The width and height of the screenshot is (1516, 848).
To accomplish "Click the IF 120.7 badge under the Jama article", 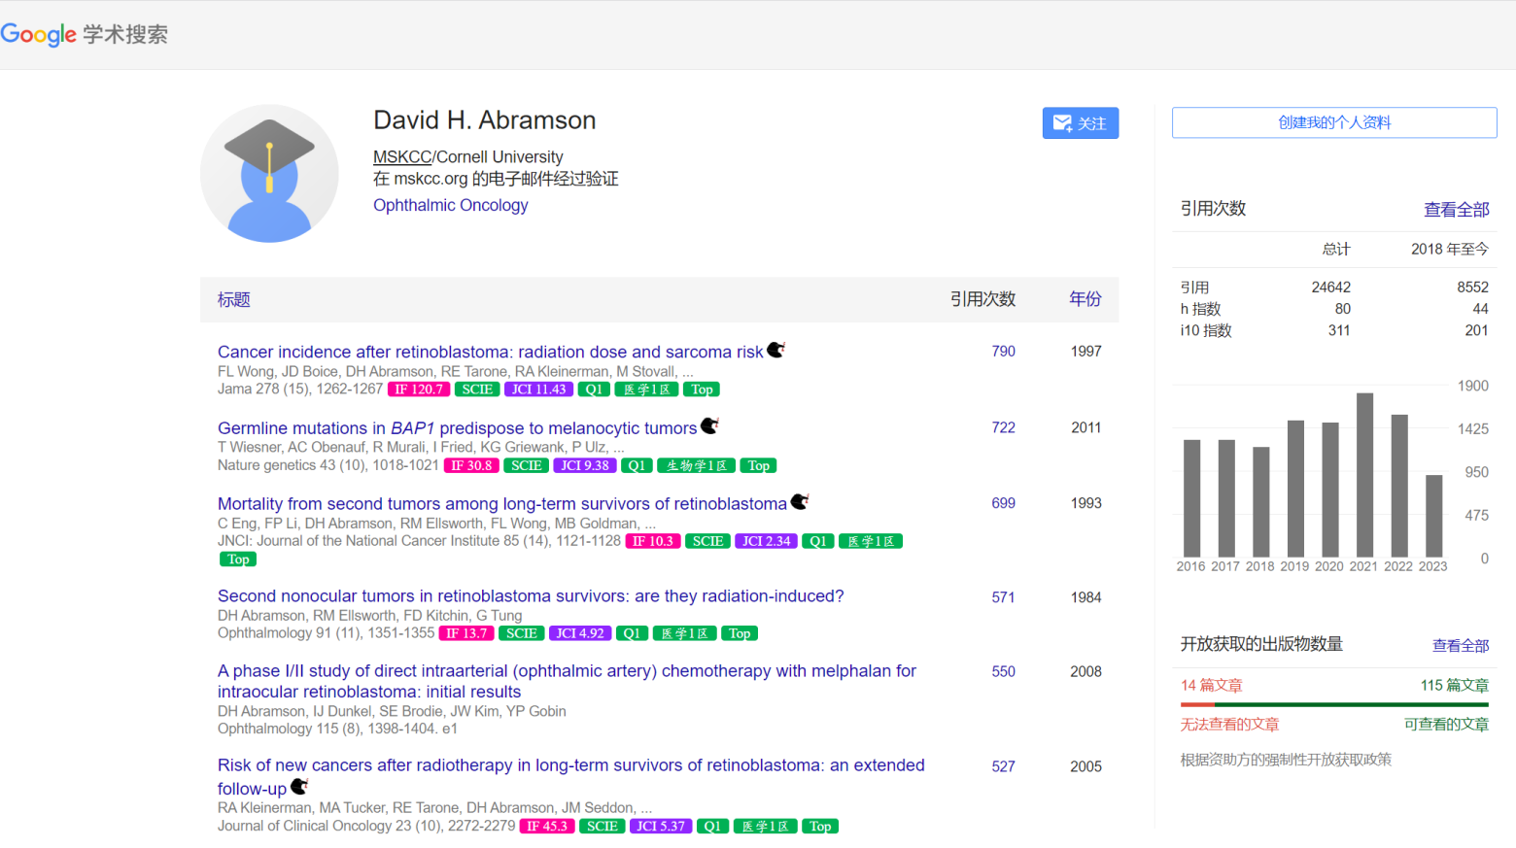I will click(x=418, y=390).
